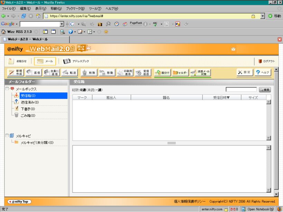The height and width of the screenshot is (212, 283).
Task: Click the ログアウト logout button
Action: [x=266, y=61]
